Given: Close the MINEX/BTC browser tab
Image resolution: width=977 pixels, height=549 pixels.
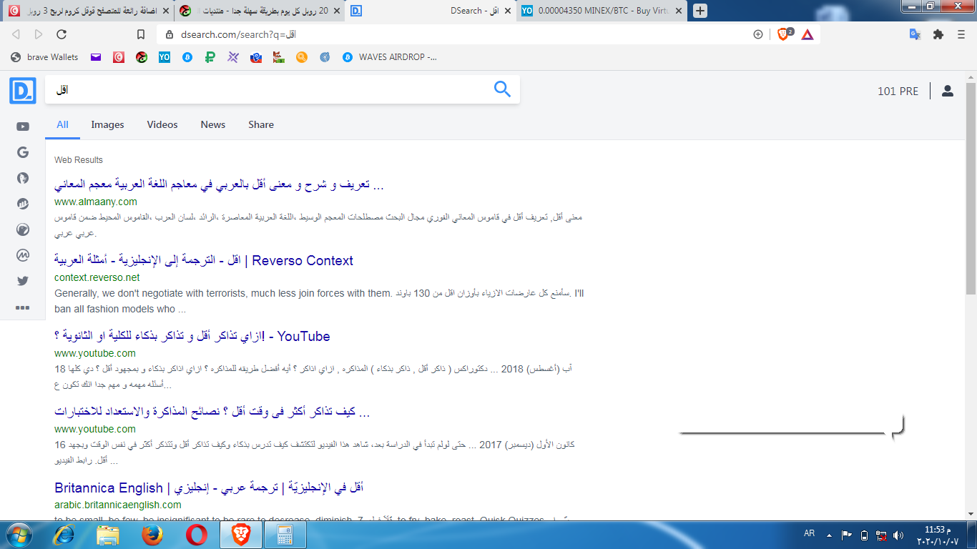Looking at the screenshot, I should point(679,11).
